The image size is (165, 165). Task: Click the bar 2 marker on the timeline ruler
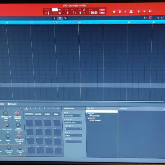click(80, 22)
